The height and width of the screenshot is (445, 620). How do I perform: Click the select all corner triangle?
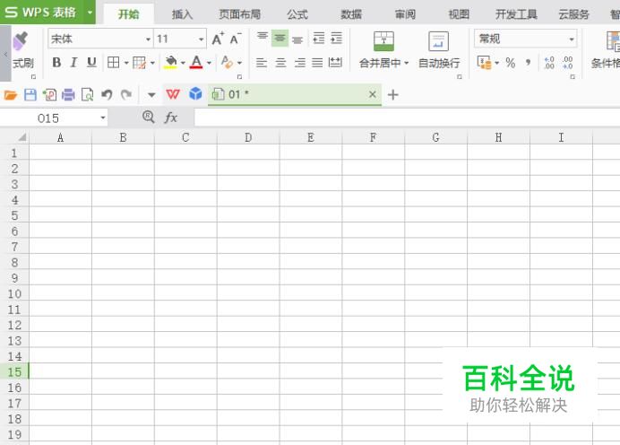click(x=22, y=137)
